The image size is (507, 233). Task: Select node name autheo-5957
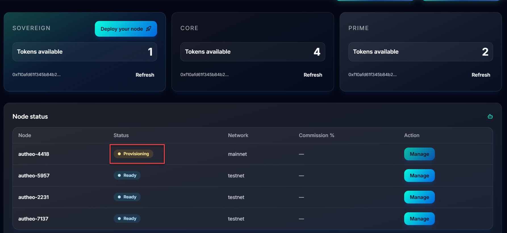pyautogui.click(x=34, y=176)
